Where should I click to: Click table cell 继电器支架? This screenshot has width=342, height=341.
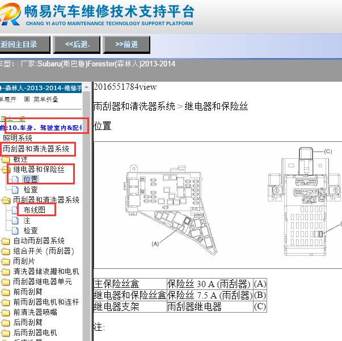click(x=130, y=307)
